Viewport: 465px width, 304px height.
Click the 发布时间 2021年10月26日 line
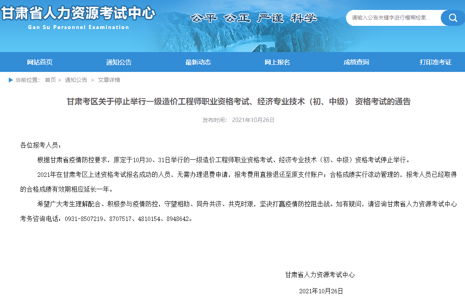[238, 120]
